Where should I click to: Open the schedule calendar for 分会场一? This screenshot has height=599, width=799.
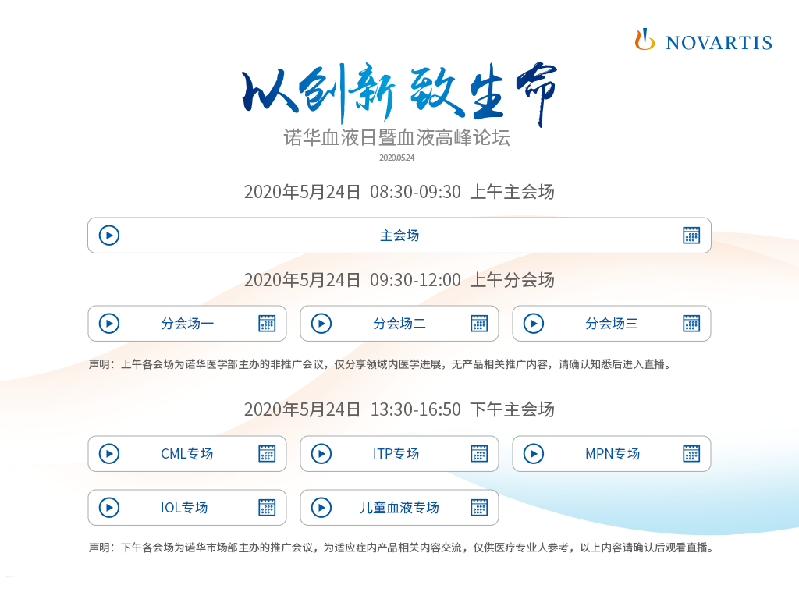click(x=267, y=324)
